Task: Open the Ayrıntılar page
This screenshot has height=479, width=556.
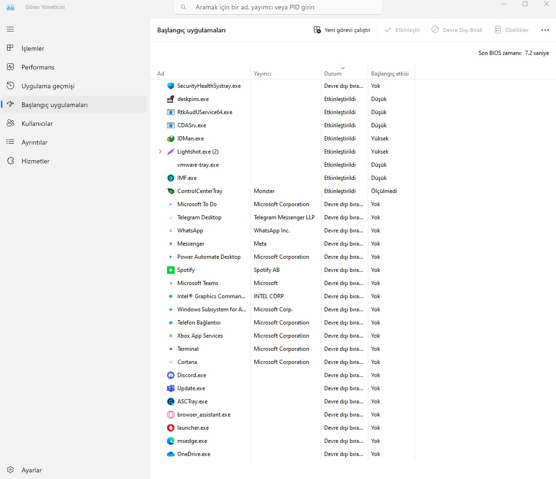Action: (74, 142)
